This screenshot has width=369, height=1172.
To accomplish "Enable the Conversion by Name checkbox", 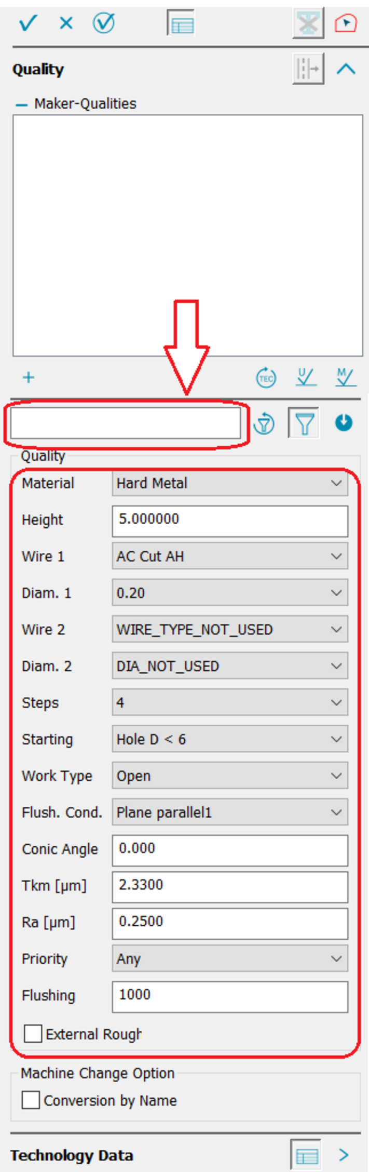I will coord(31,1100).
